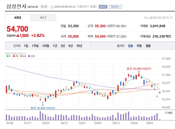
Task: Click the 실시간 button
Action: (x=103, y=7)
